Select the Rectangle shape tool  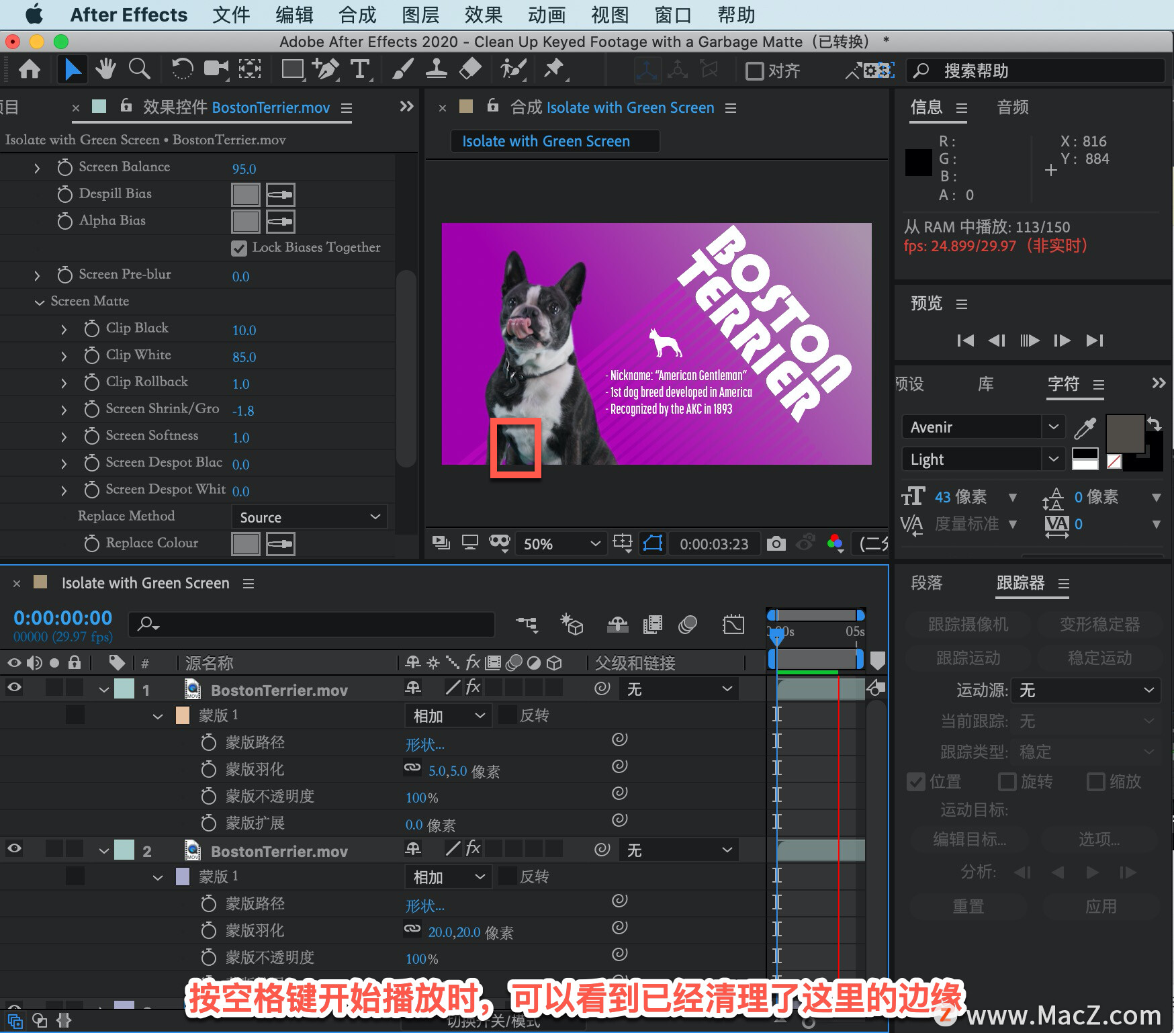coord(293,69)
